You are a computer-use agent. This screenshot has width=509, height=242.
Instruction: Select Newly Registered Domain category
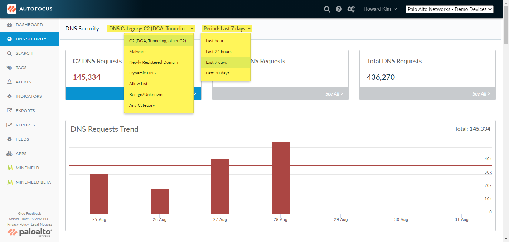(x=154, y=62)
